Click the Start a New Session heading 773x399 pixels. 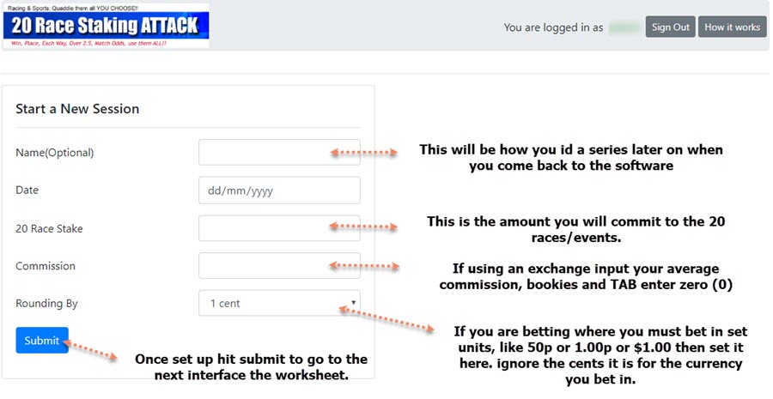pyautogui.click(x=77, y=109)
